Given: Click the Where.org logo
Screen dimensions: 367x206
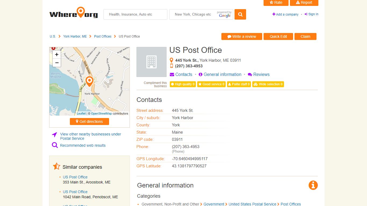Looking at the screenshot, I should coord(74,13).
